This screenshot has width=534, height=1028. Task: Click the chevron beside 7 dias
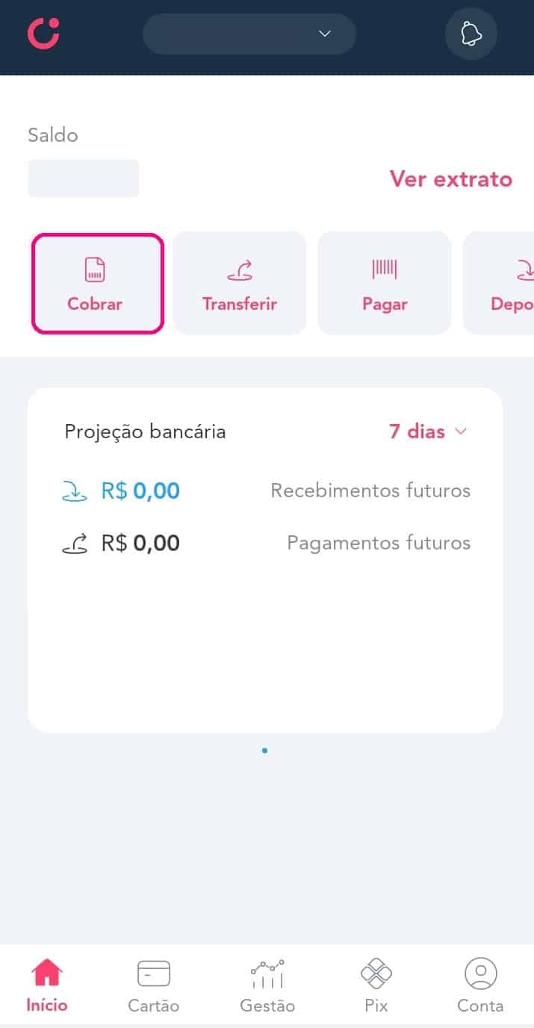[x=461, y=432]
